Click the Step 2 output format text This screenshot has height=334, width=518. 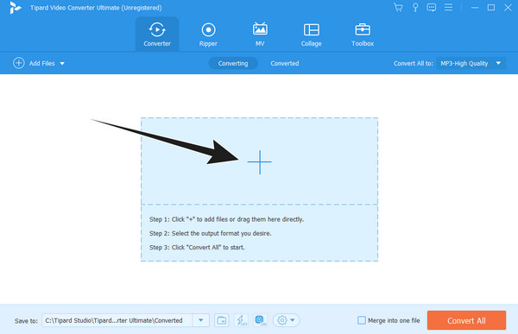click(210, 233)
